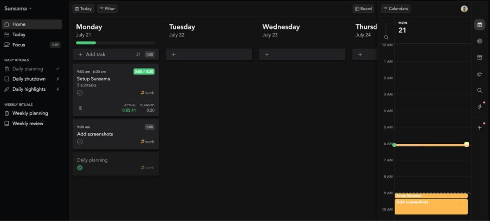This screenshot has width=490, height=221.
Task: Open the archive box icon in right sidebar
Action: tap(480, 57)
